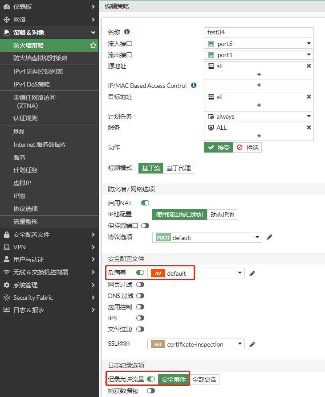Viewport: 325px width, 397px height.
Task: Click the info icon beside 名称
Action: pos(127,32)
